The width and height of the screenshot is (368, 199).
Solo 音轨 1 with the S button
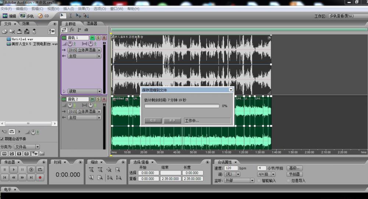pyautogui.click(x=98, y=38)
